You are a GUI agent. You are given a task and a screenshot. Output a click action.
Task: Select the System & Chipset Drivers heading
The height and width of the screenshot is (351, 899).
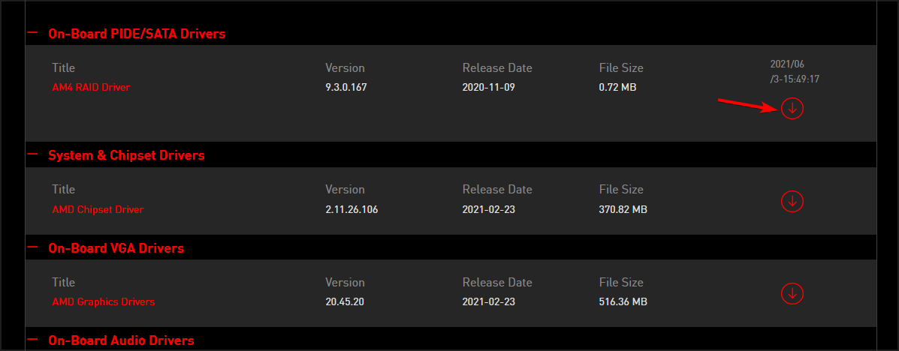126,155
